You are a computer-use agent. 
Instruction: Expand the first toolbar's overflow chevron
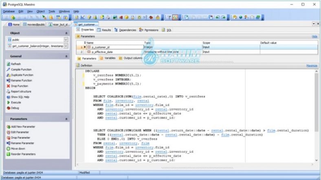click(x=70, y=18)
